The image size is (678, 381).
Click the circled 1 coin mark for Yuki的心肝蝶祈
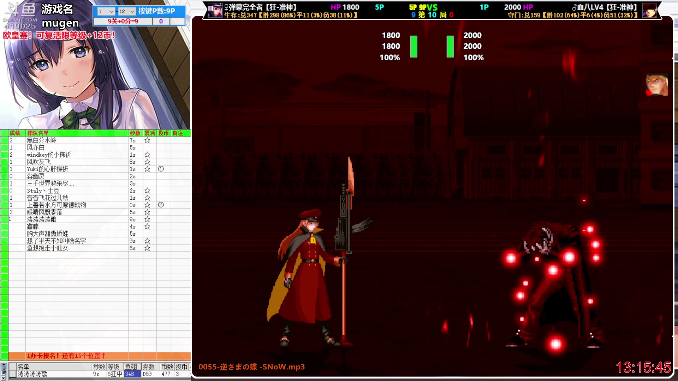coord(161,169)
